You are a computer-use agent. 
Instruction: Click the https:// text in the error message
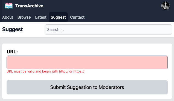tap(79, 71)
